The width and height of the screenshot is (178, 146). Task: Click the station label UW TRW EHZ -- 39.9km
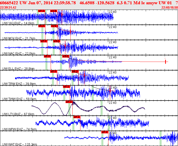(x=19, y=84)
